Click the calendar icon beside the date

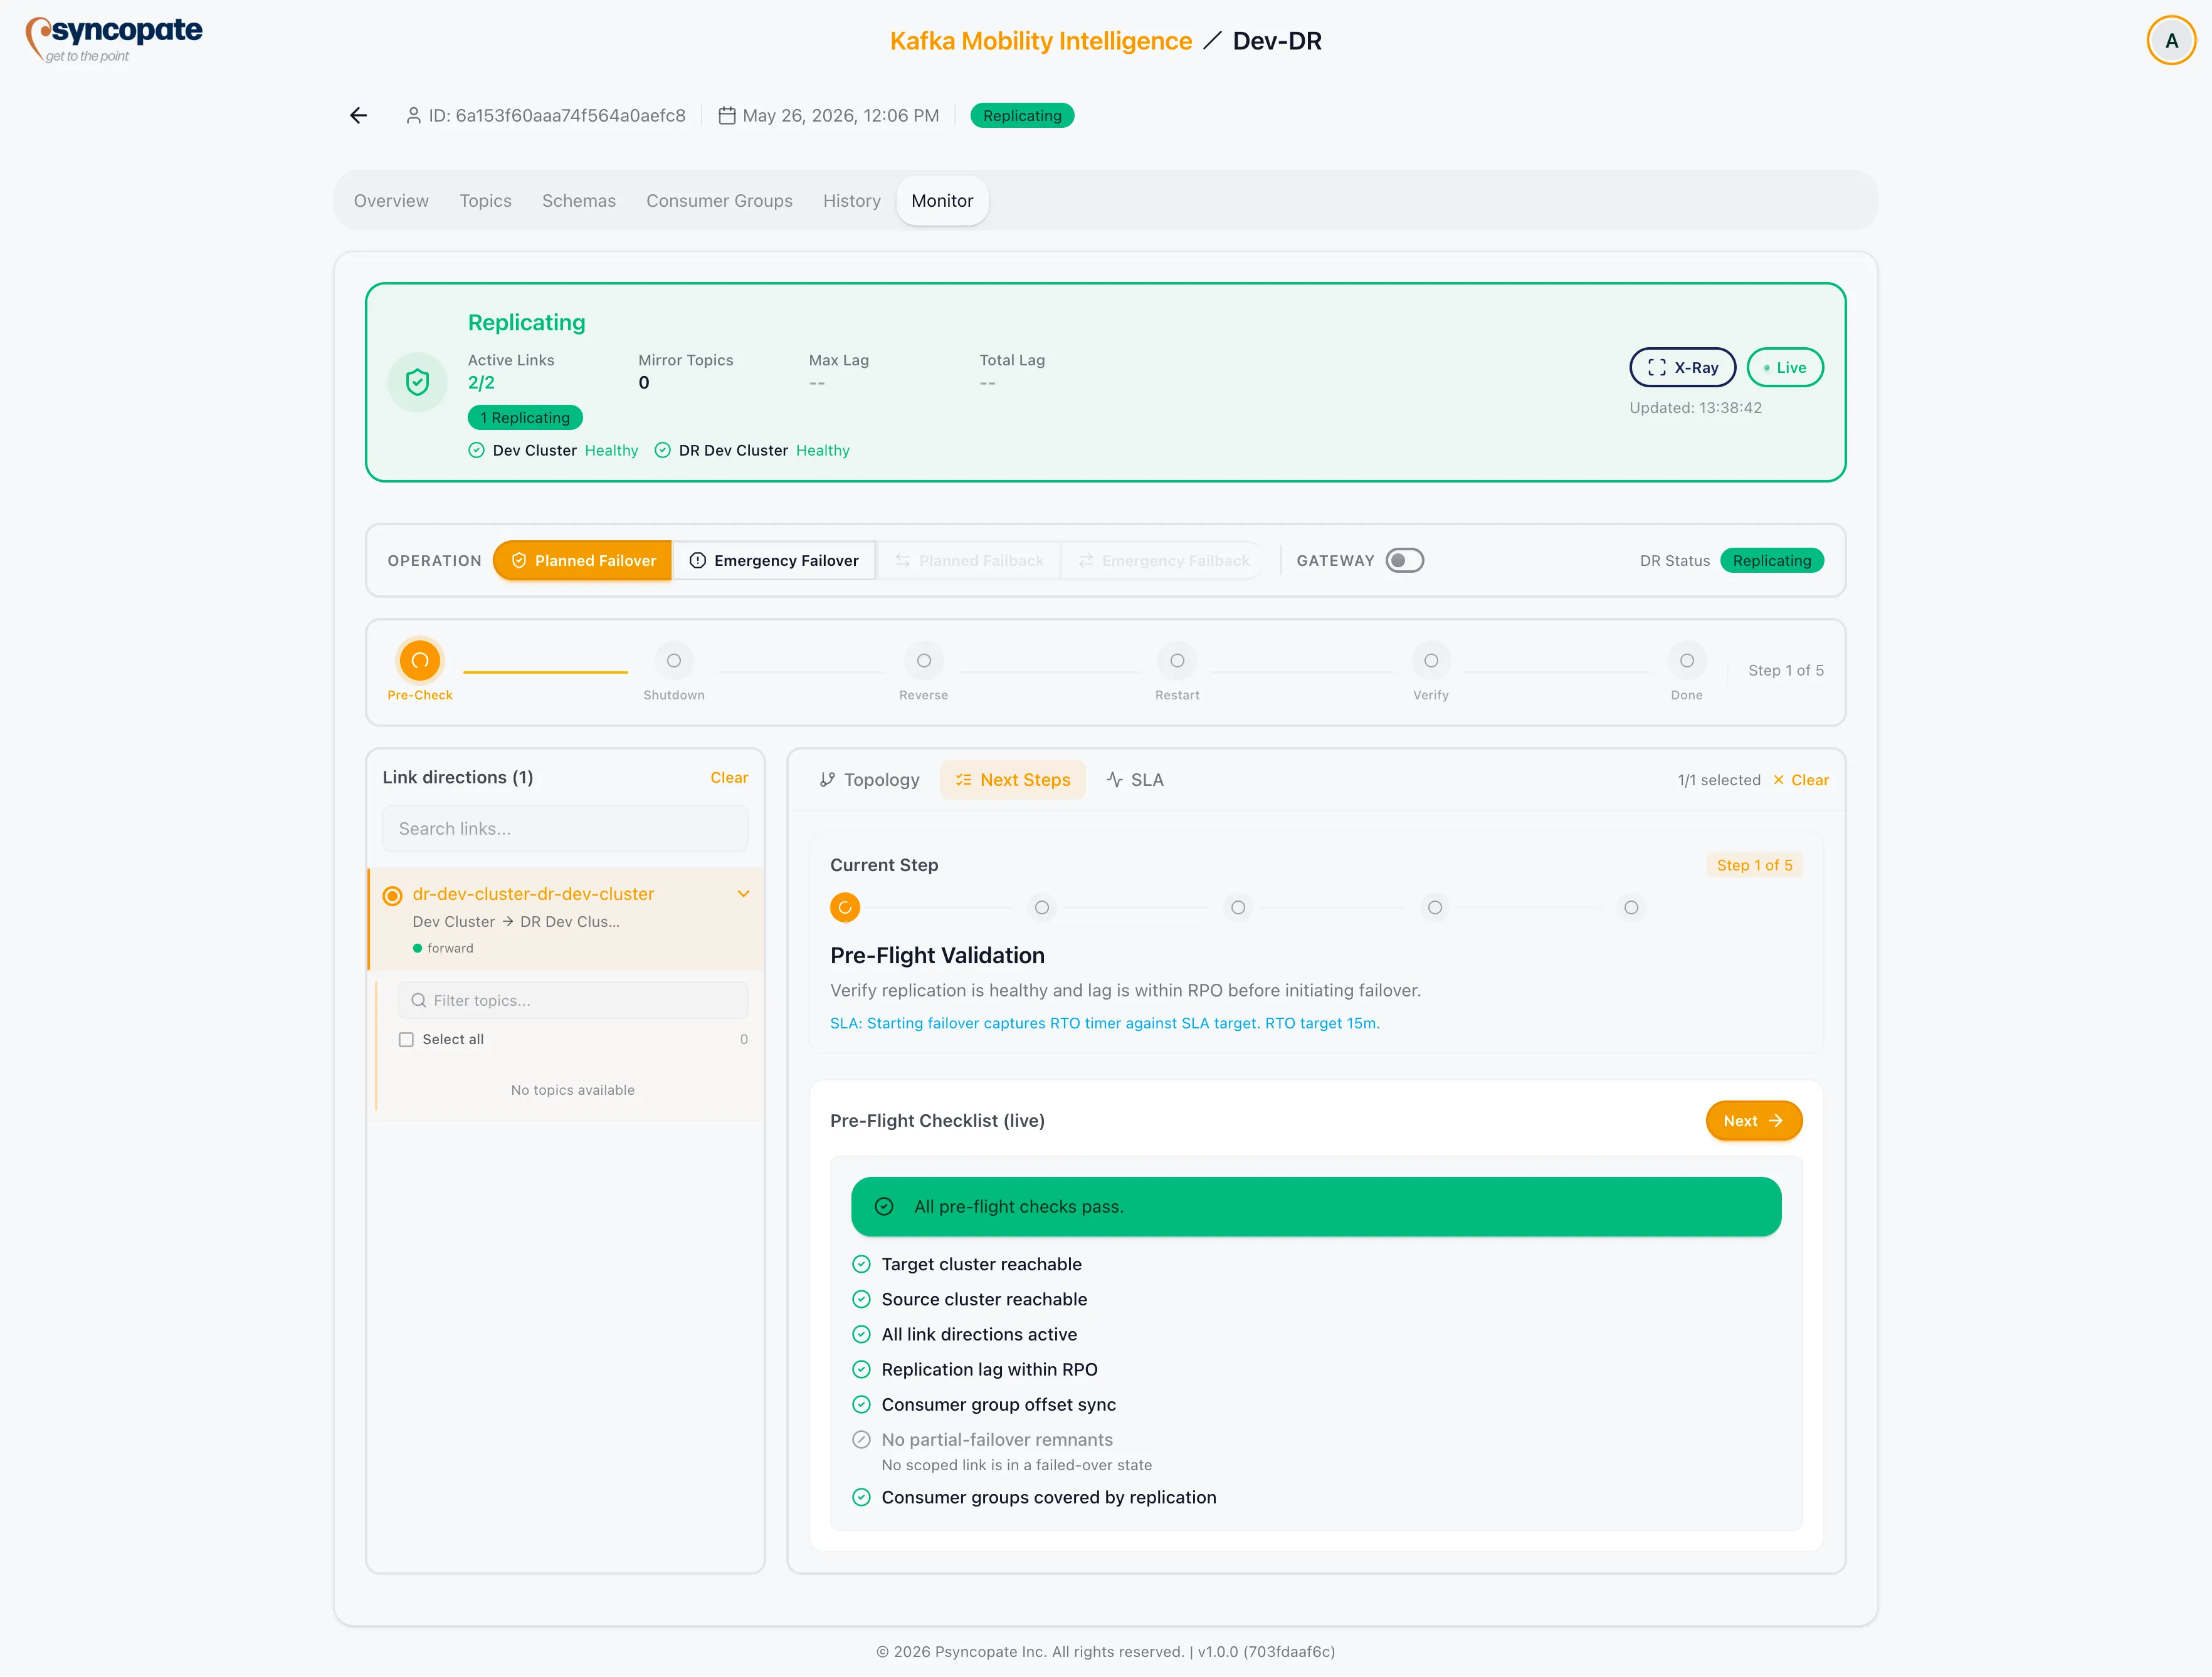pyautogui.click(x=727, y=116)
